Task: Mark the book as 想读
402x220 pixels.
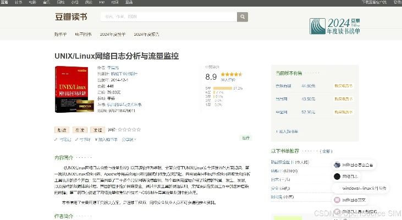Action: click(61, 130)
